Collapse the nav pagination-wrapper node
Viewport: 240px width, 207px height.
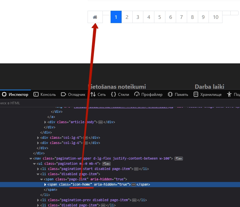pos(31,159)
